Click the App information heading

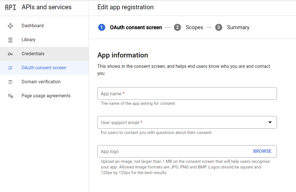123,55
